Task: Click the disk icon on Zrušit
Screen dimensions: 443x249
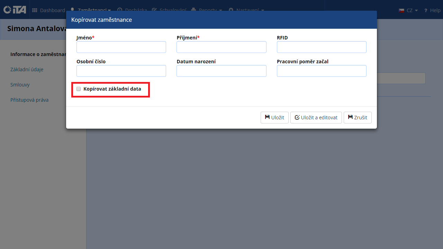Action: [350, 117]
